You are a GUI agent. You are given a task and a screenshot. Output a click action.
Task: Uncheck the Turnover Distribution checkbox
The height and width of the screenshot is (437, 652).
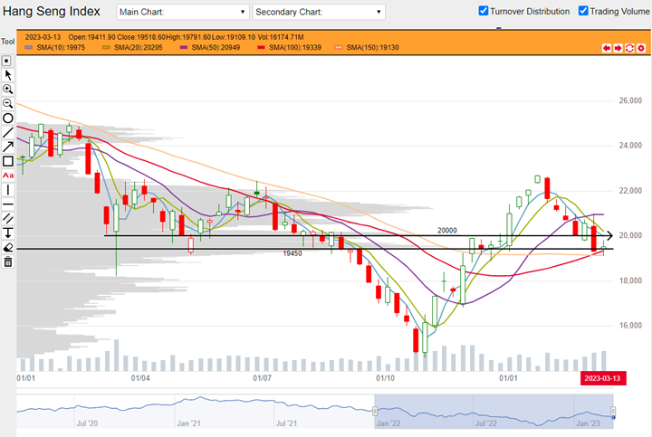tap(484, 11)
